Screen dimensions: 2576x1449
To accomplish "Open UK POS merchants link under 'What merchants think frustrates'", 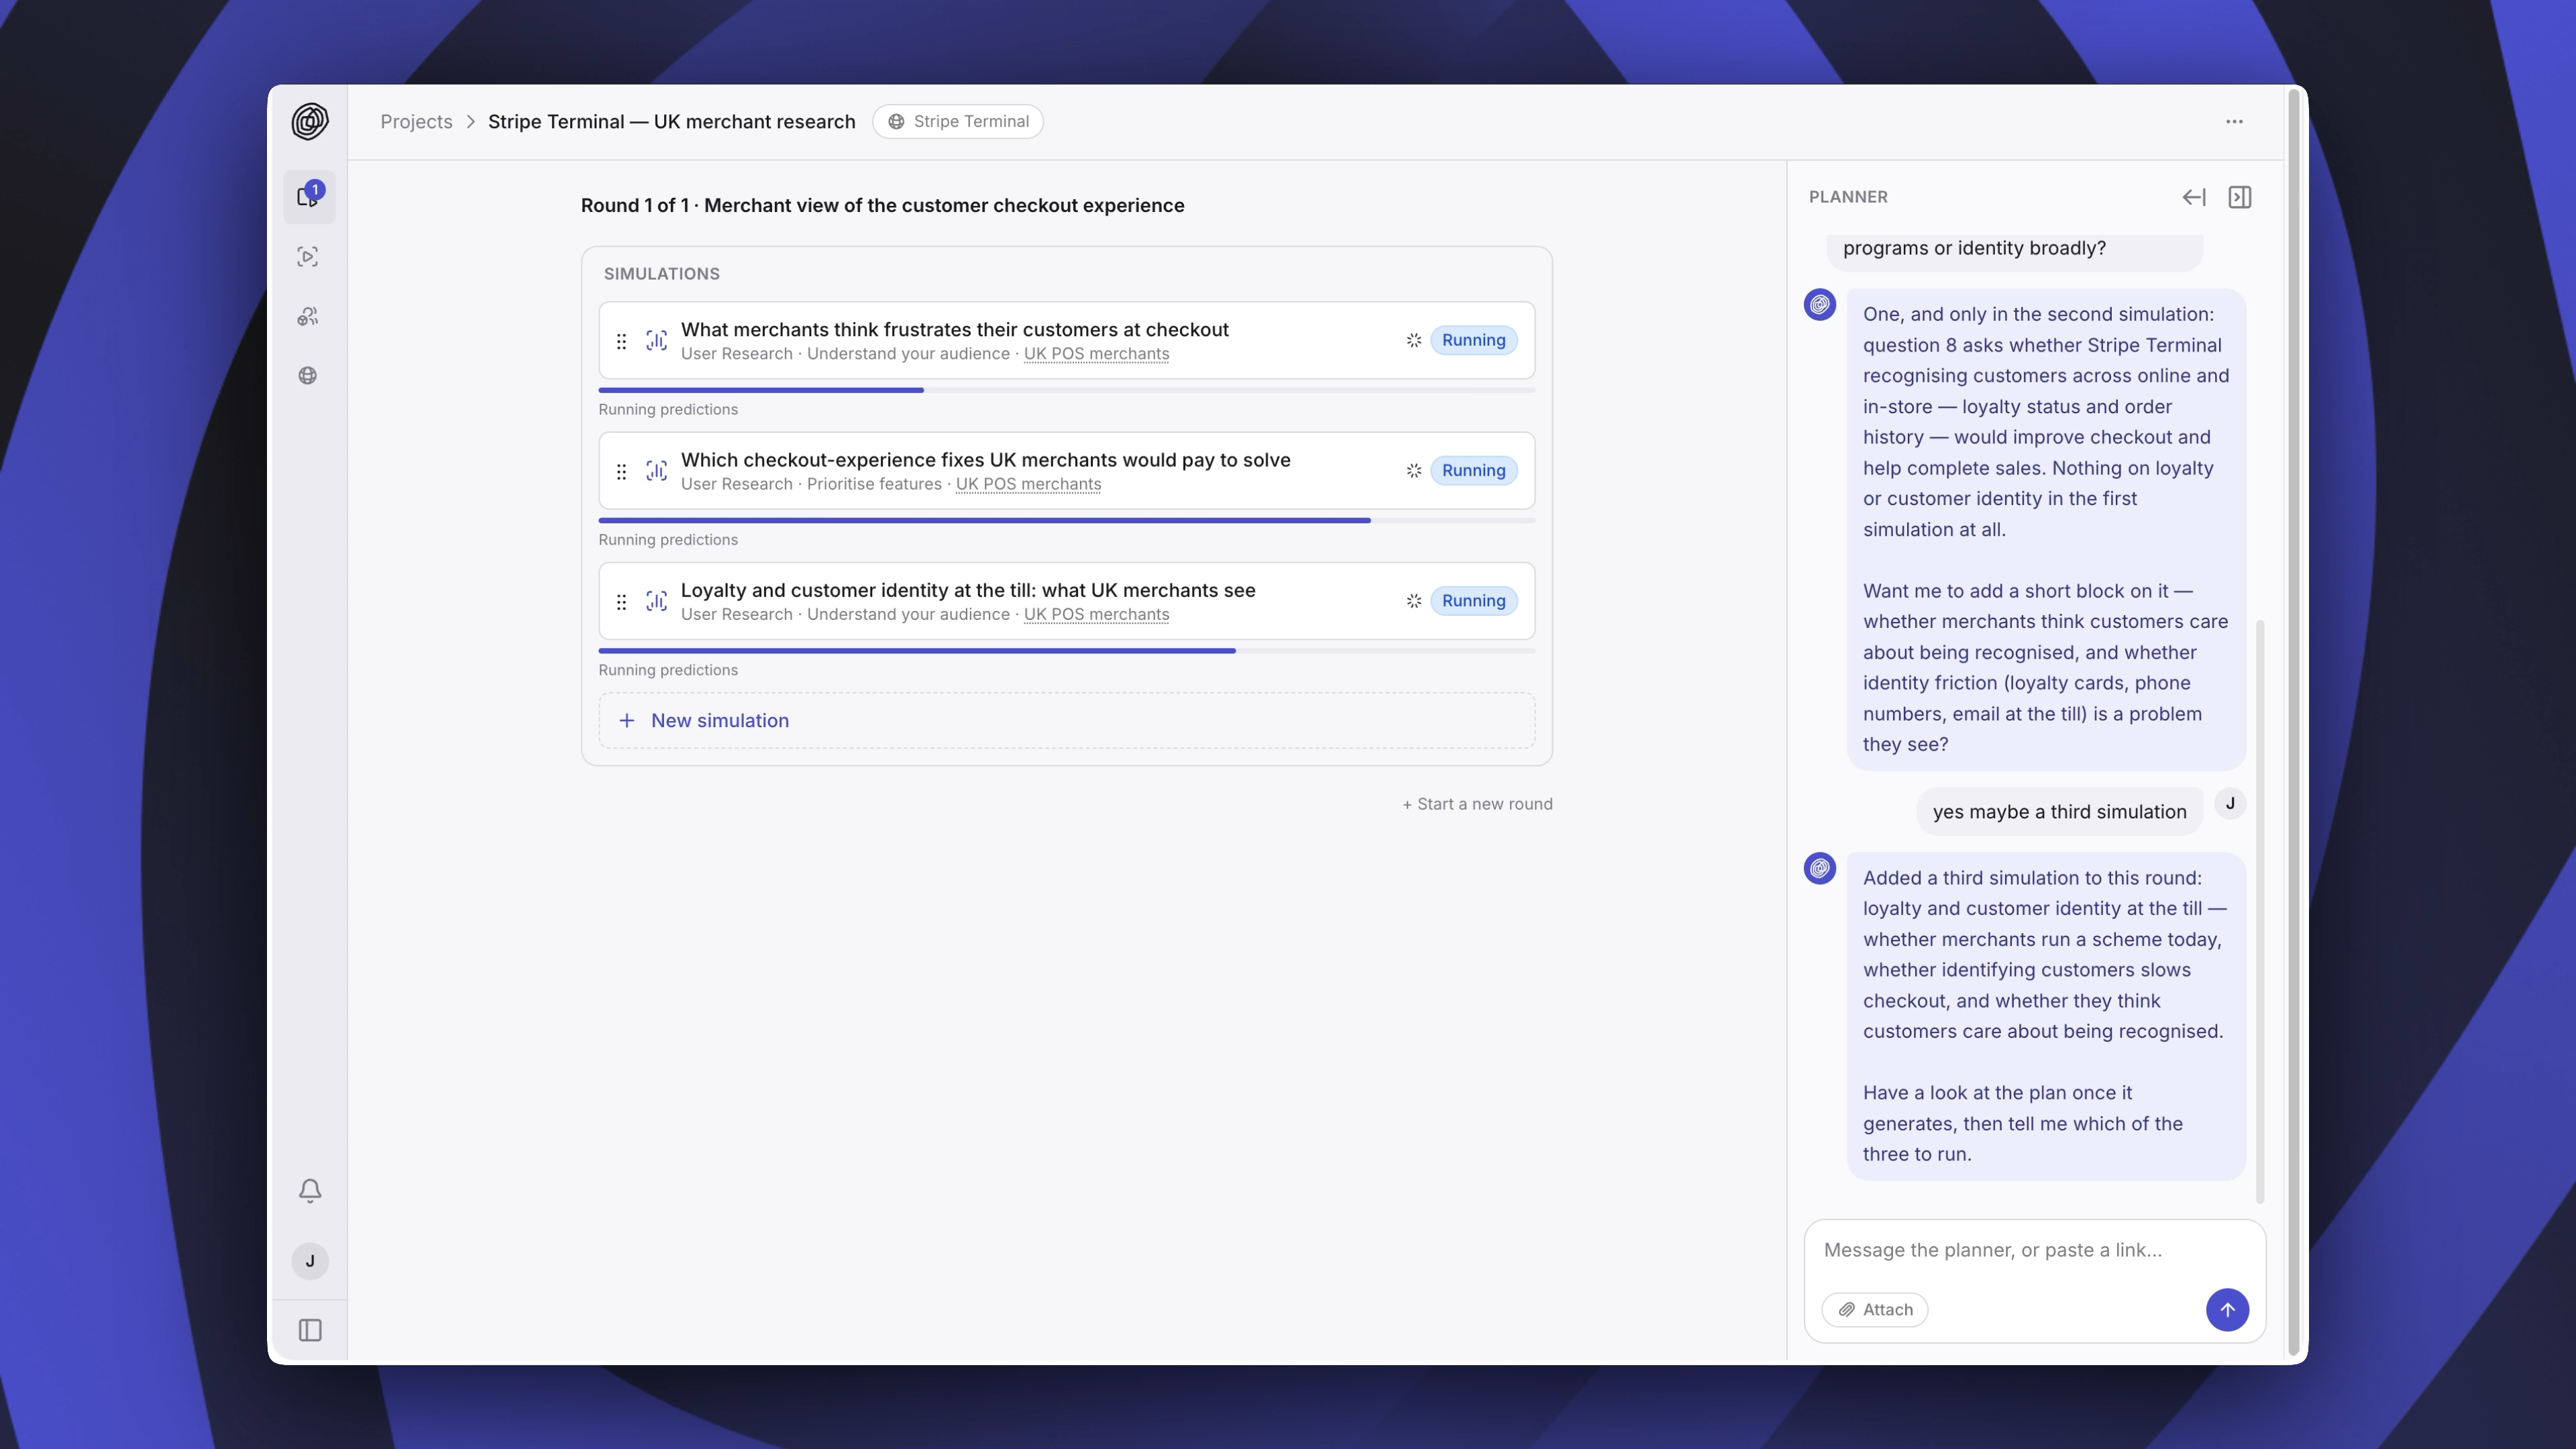I will click(1096, 354).
